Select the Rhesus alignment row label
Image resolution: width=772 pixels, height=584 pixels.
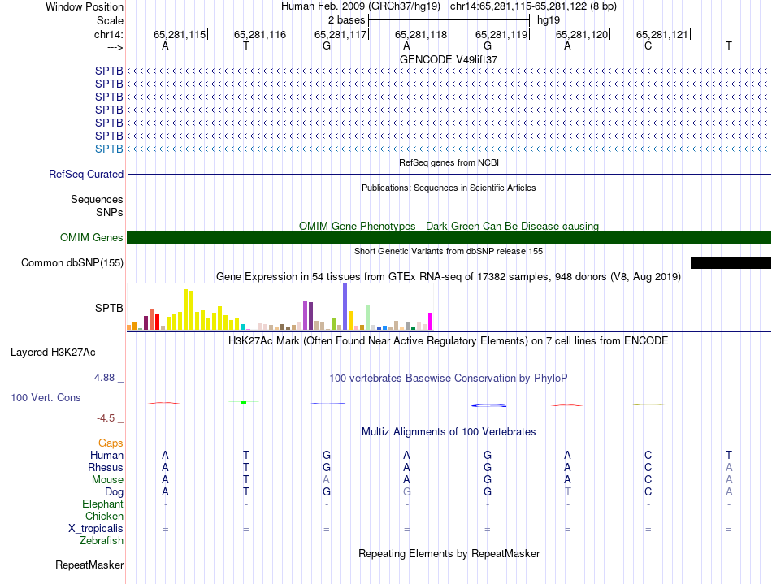[106, 467]
